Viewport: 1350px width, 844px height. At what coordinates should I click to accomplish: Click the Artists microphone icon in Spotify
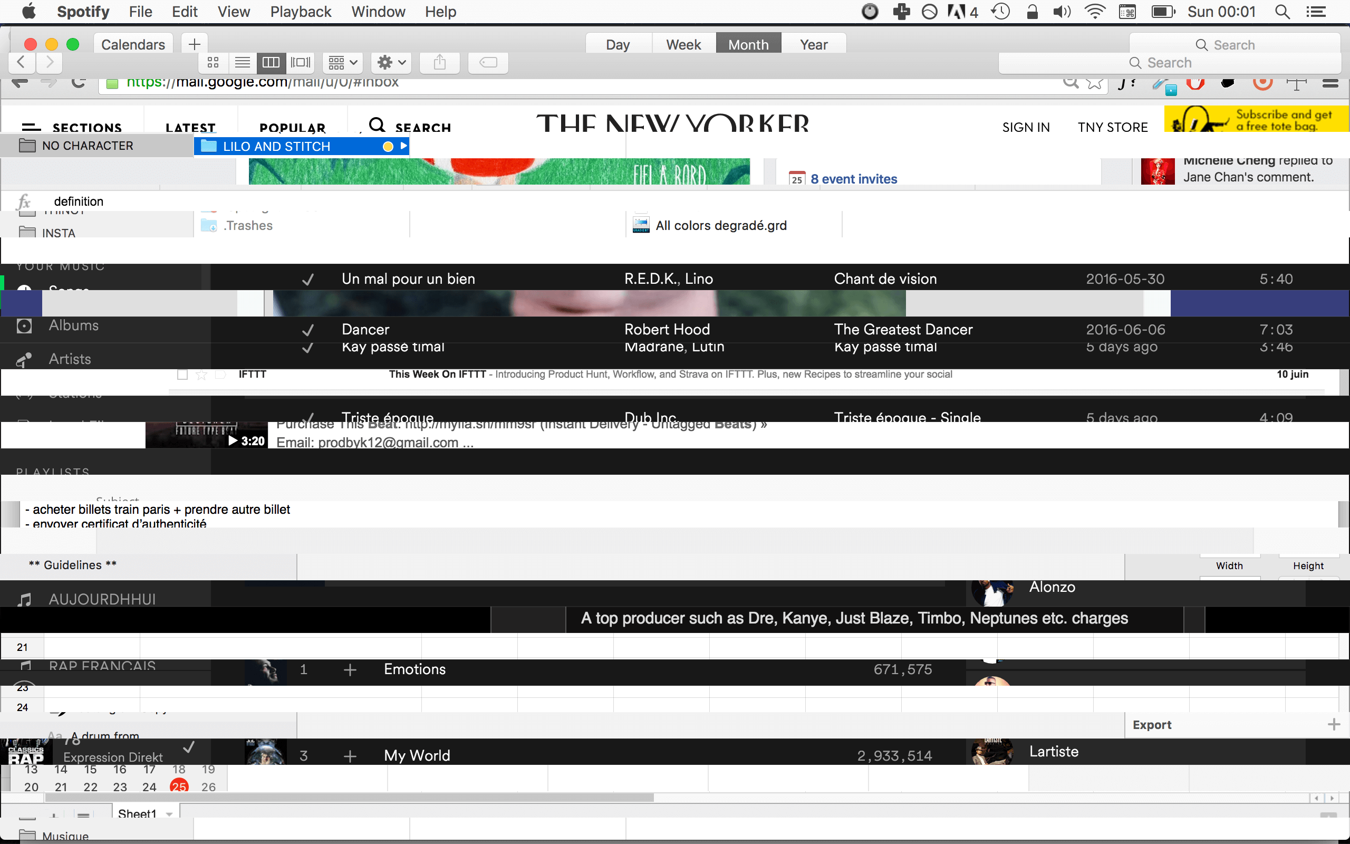point(24,359)
